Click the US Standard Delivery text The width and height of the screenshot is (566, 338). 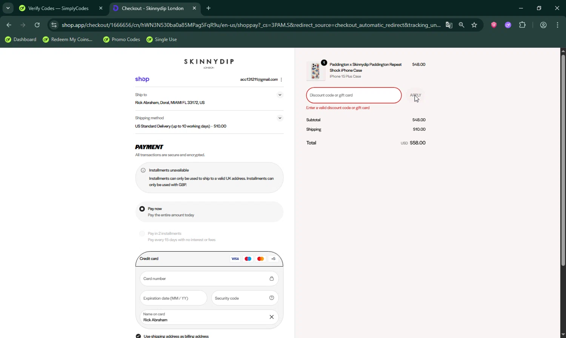click(x=180, y=126)
